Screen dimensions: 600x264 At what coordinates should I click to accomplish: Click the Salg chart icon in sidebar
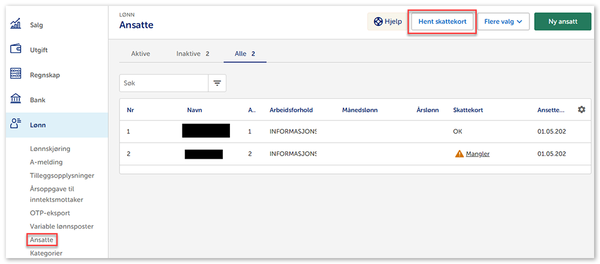16,25
